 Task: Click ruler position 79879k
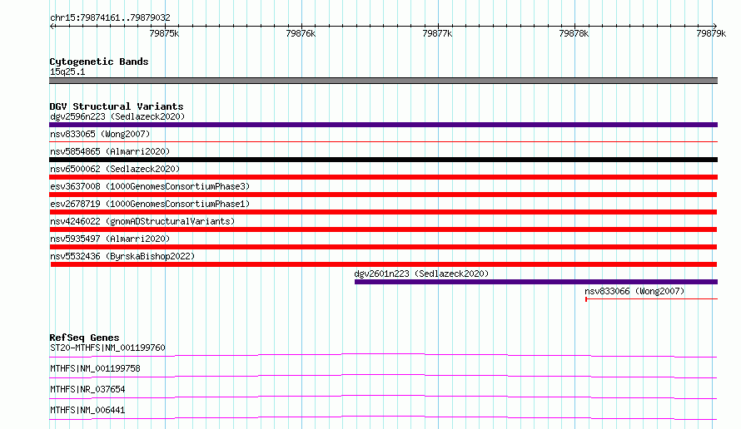click(711, 33)
